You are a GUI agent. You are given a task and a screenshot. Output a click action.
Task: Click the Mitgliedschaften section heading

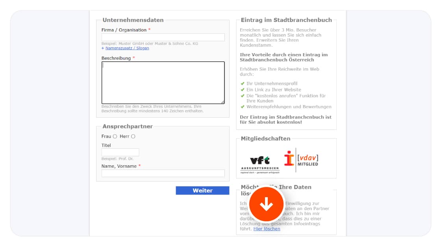tap(265, 139)
